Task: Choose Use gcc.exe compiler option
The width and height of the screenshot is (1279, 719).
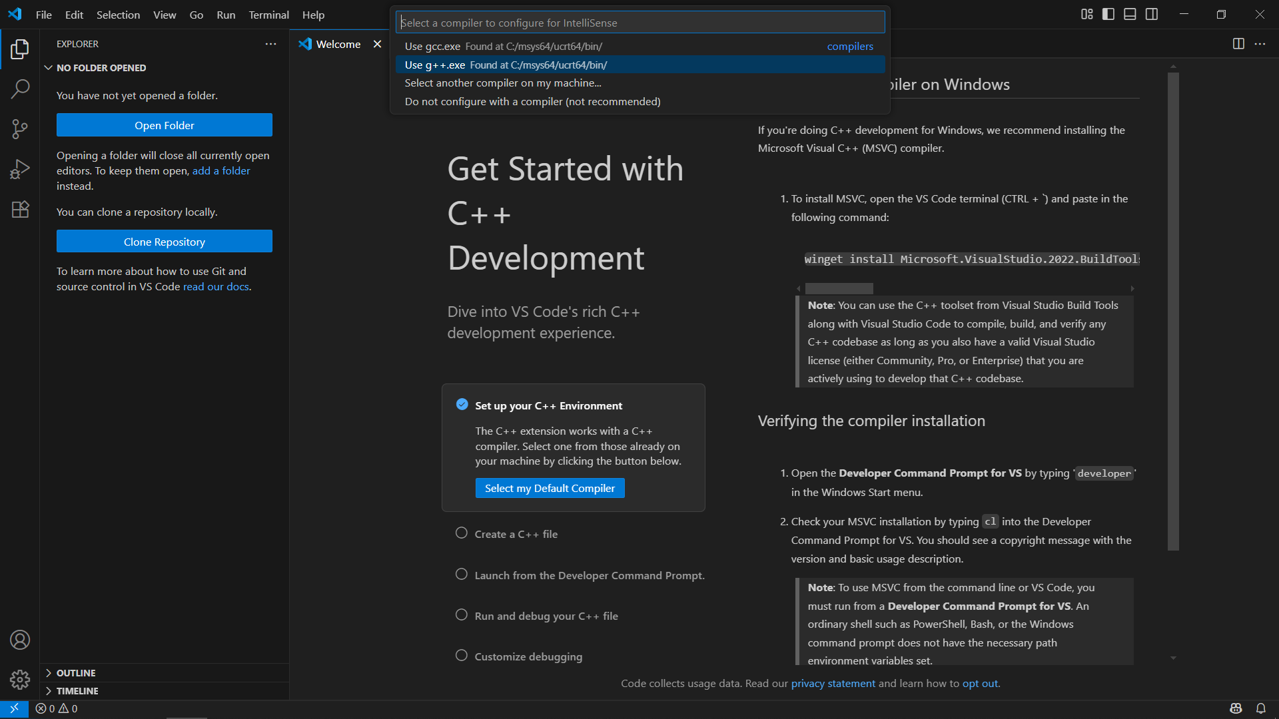Action: (639, 46)
